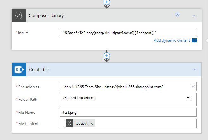Click the empty area of File Content field
Screen dimensions: 208x140
coord(146,123)
